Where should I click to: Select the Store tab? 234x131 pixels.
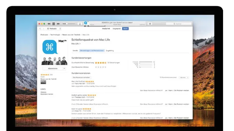coord(125,29)
